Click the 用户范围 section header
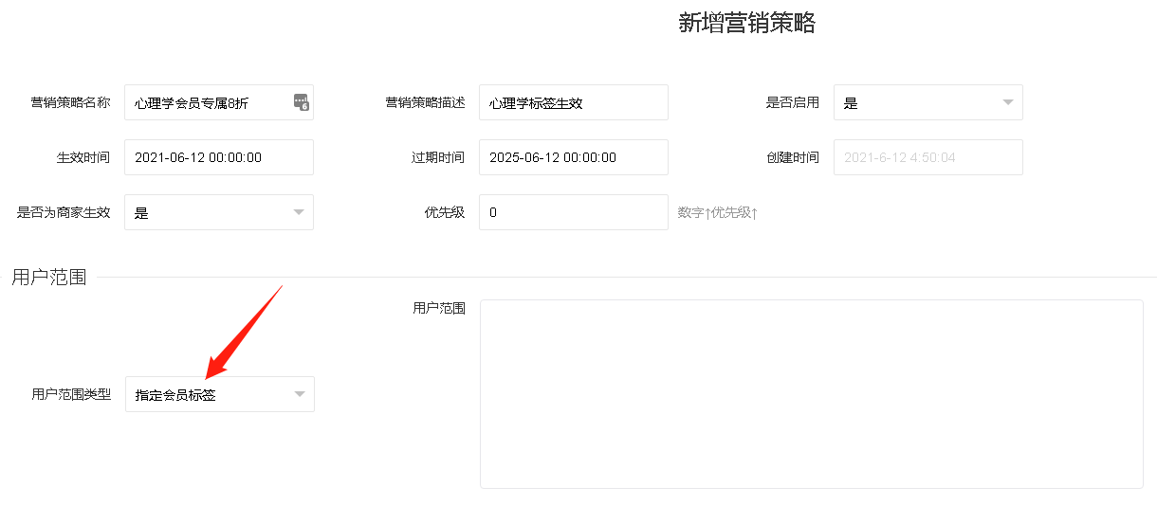 coord(49,277)
